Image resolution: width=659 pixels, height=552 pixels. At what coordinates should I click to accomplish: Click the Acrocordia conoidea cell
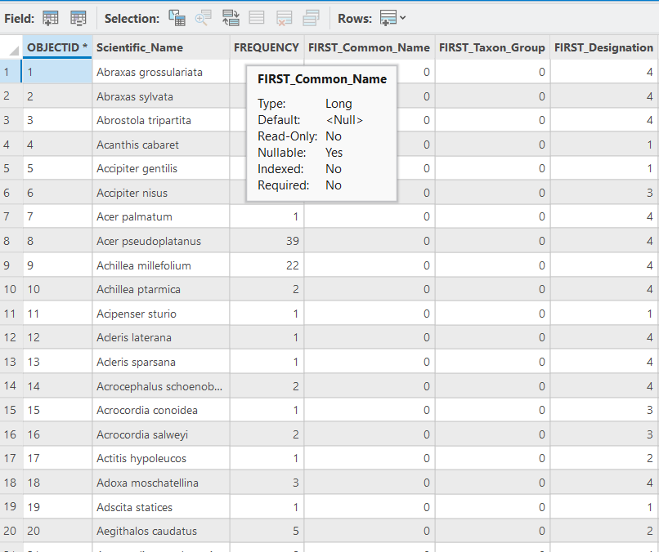(161, 411)
